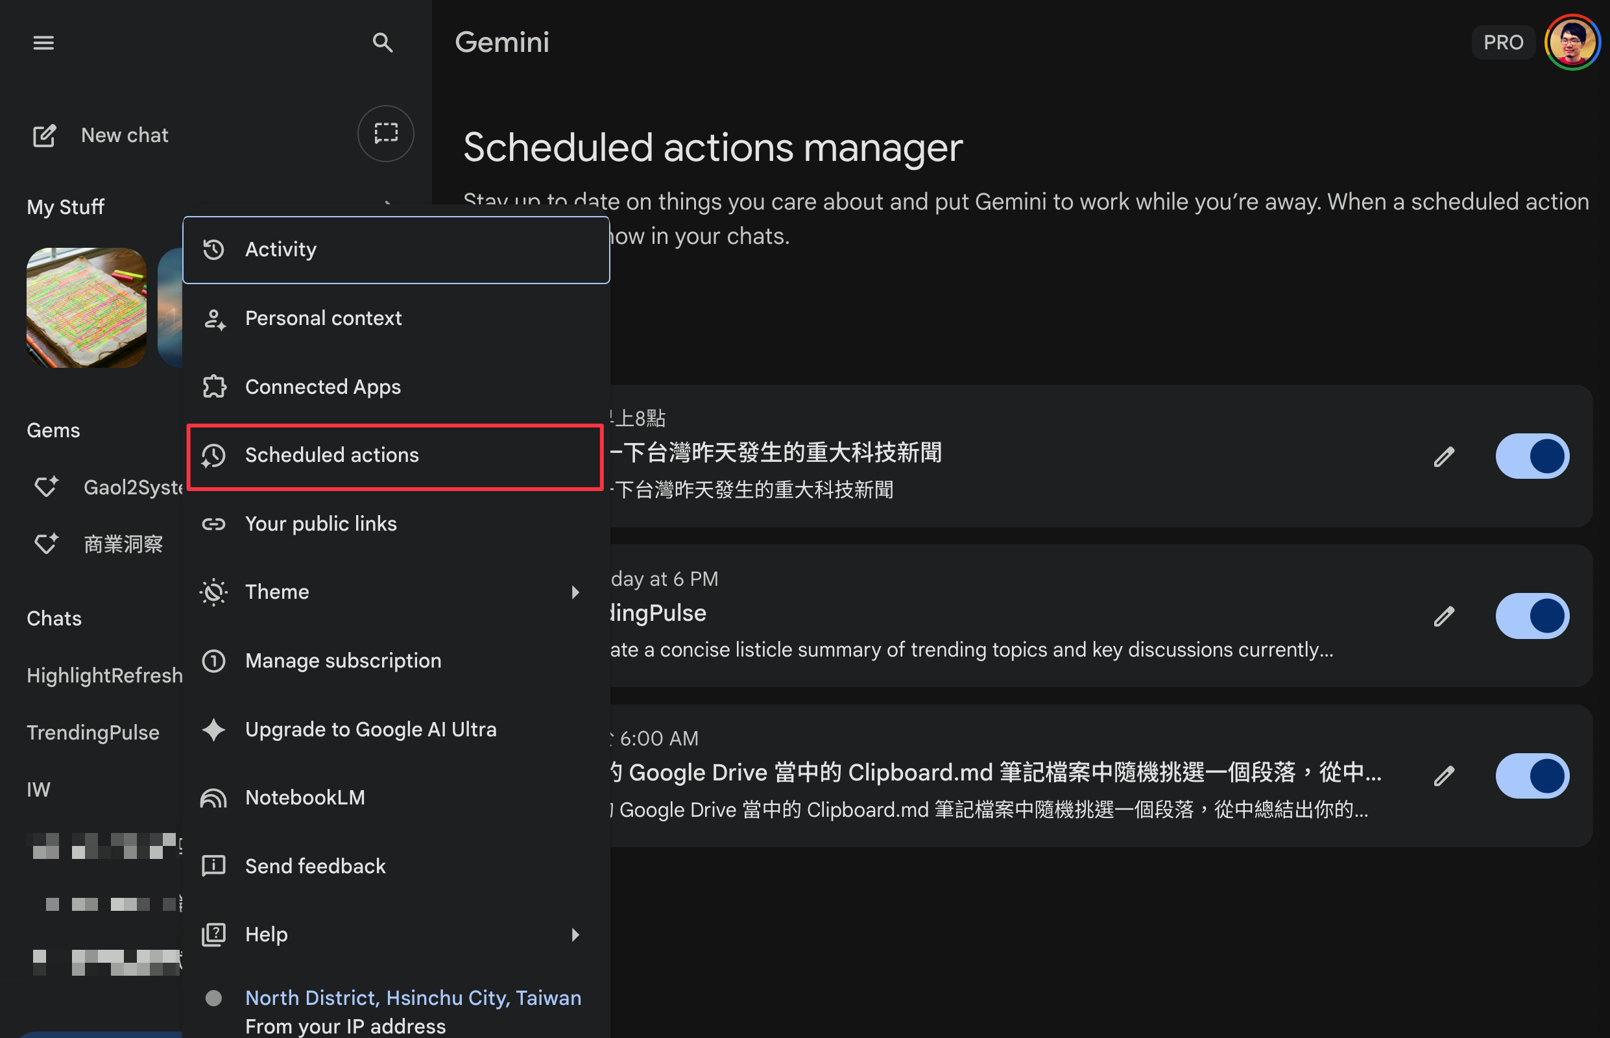Screen dimensions: 1610x1038
Task: Open temporary chat dashed-bubble icon
Action: [385, 134]
